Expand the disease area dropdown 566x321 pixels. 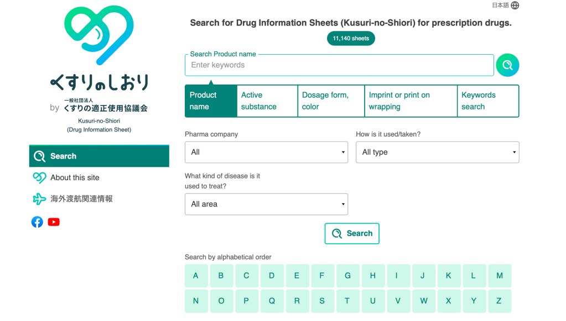(266, 204)
